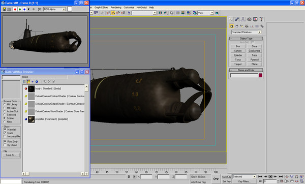This screenshot has height=184, width=305.
Task: Save bitmap in Camera01 render window
Action: [4, 9]
